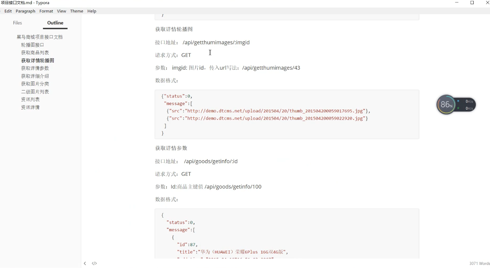
Task: Switch to the Files tab
Action: tap(17, 23)
